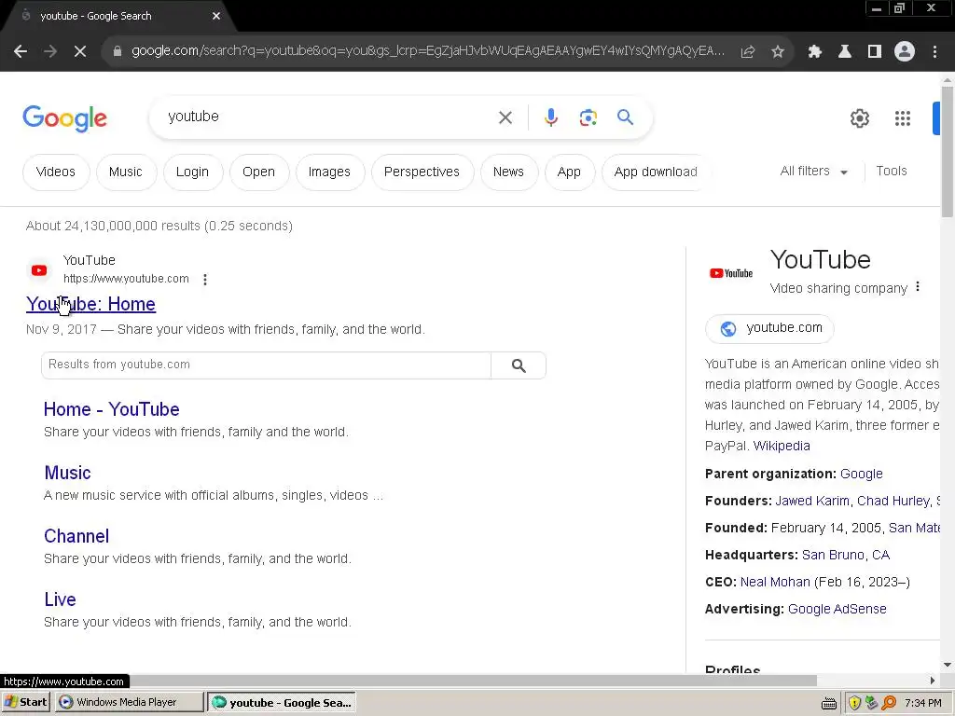Open the Chad Hurley founder link

pyautogui.click(x=893, y=501)
